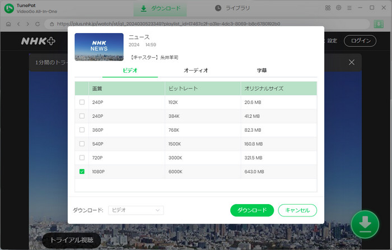
Task: Click the トライアル視聴 button
Action: click(x=72, y=240)
